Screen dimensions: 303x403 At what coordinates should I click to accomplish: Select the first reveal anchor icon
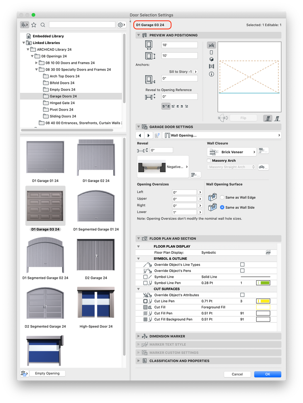tap(166, 106)
